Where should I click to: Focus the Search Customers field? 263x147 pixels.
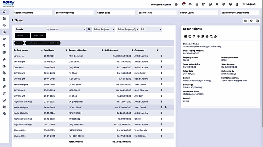pos(33,13)
